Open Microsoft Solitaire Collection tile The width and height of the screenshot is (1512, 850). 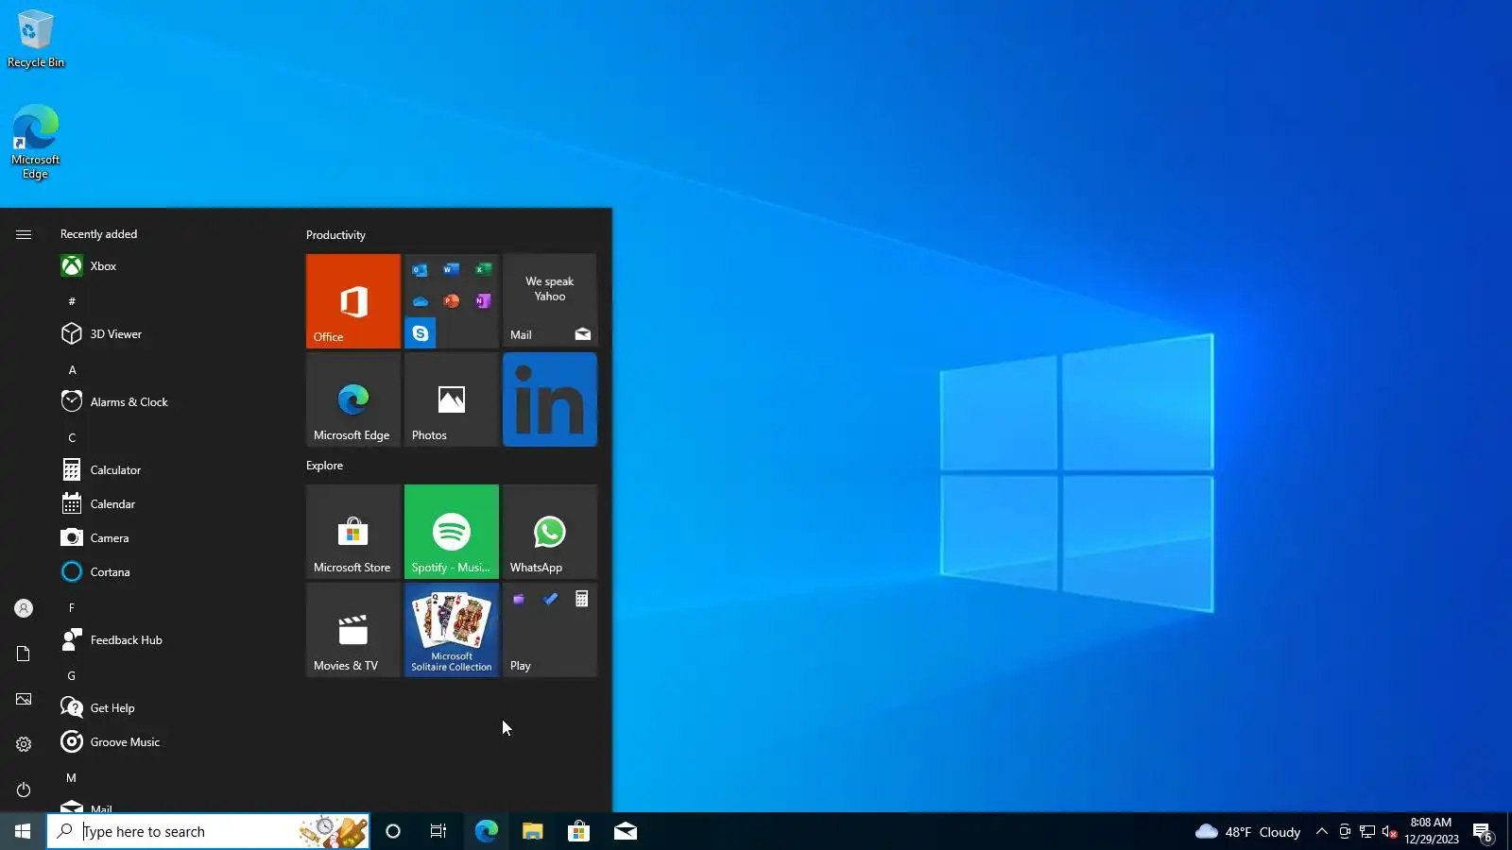pyautogui.click(x=452, y=630)
